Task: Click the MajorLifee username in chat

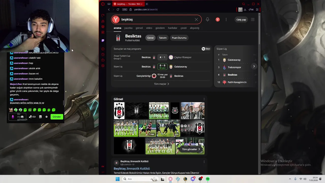Action: pyautogui.click(x=15, y=84)
